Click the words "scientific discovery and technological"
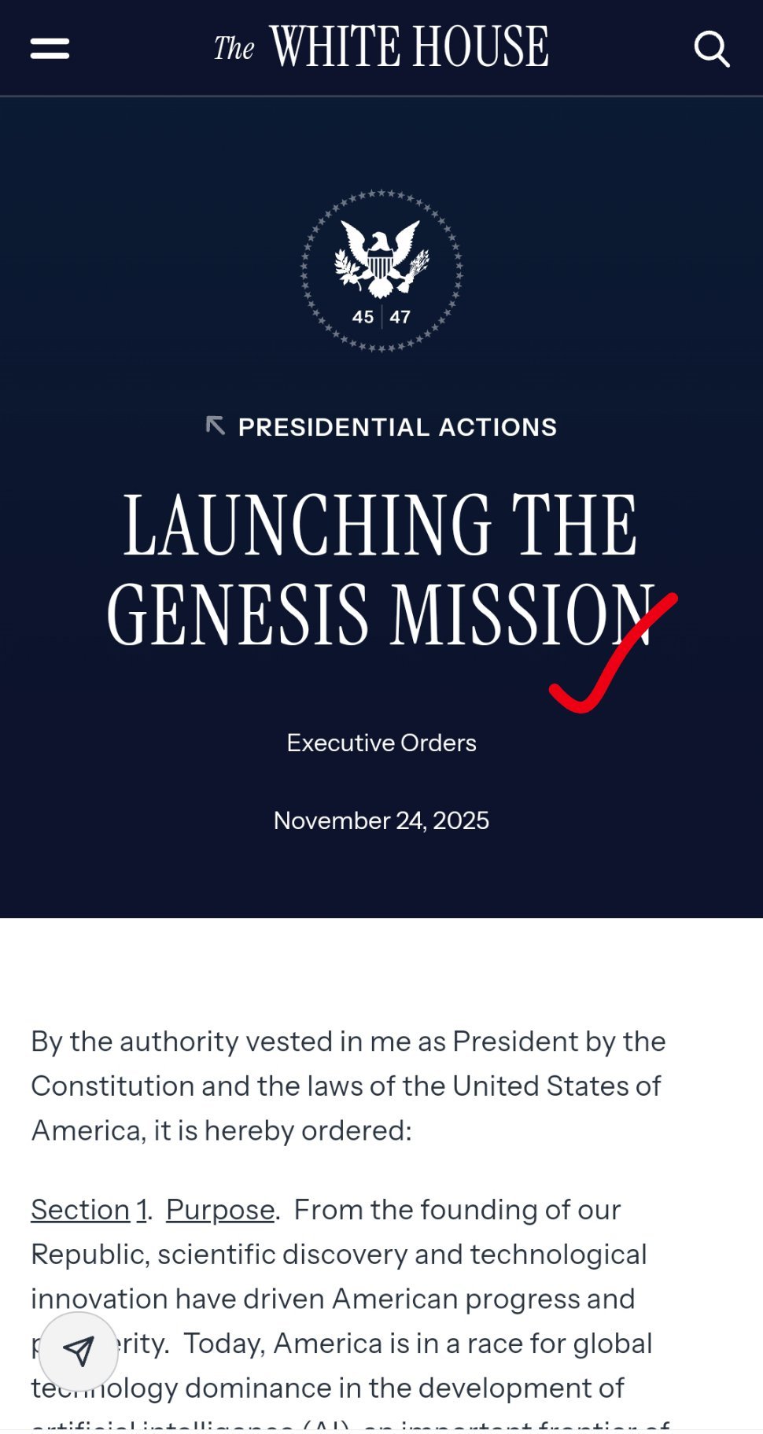 401,1255
